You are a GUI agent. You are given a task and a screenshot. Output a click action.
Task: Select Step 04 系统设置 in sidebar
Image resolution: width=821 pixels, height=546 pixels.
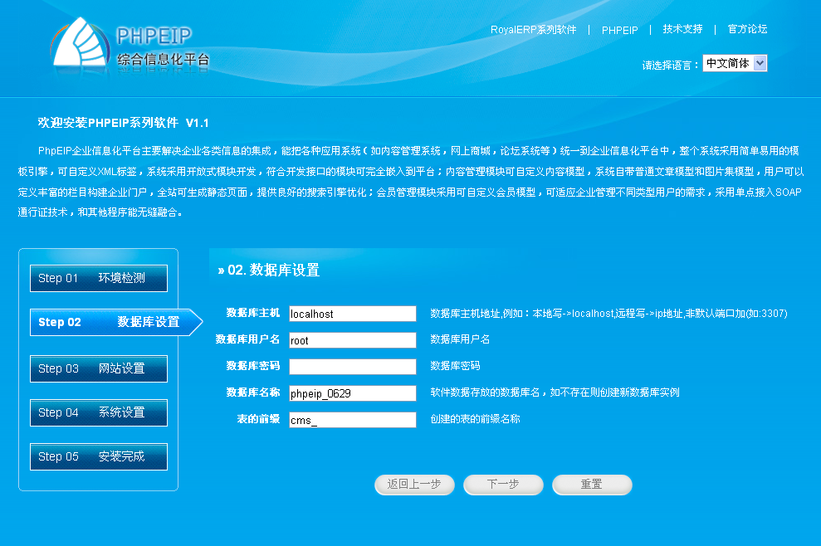point(99,412)
